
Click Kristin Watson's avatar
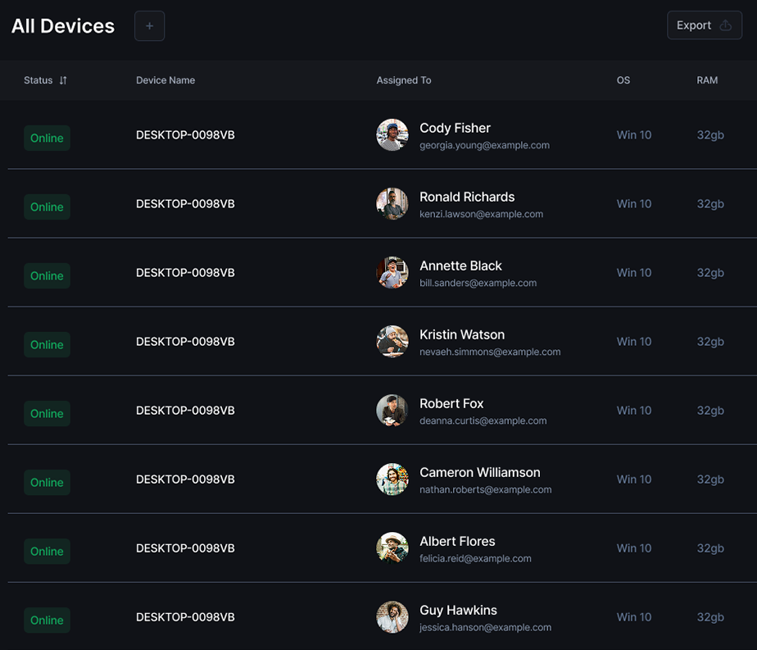(392, 342)
